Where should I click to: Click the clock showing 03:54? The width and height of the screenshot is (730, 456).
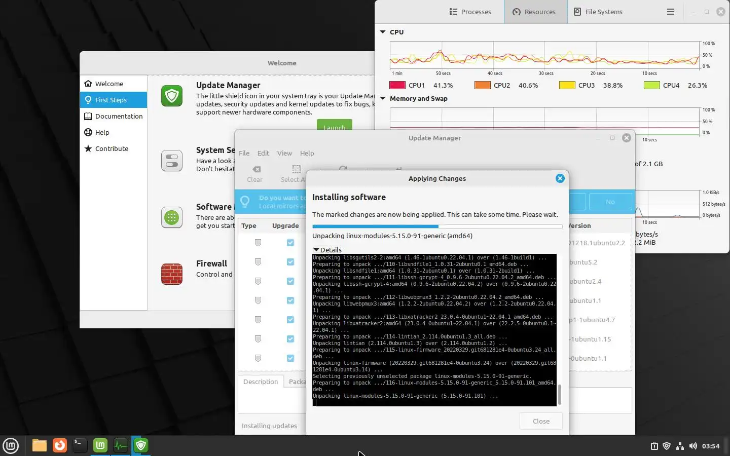[x=711, y=446]
